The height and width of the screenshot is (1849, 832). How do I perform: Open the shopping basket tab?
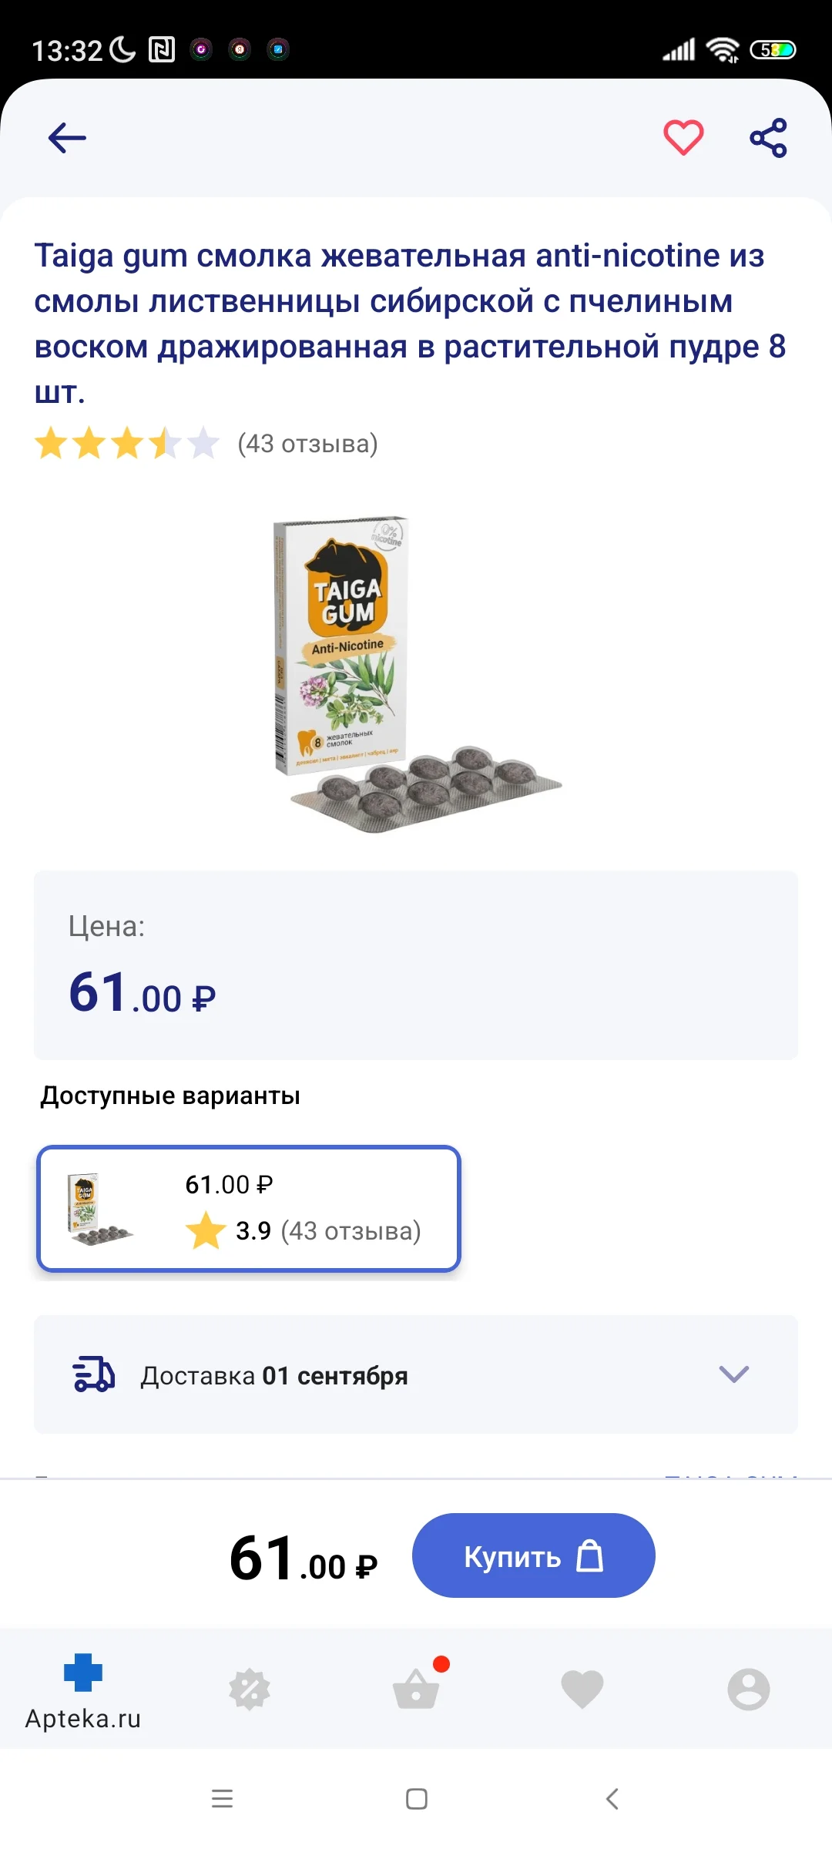(x=417, y=1690)
